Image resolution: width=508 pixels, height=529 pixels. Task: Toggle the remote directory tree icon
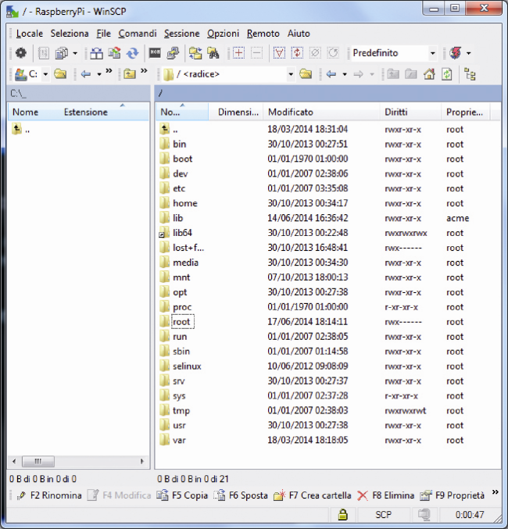tap(470, 74)
